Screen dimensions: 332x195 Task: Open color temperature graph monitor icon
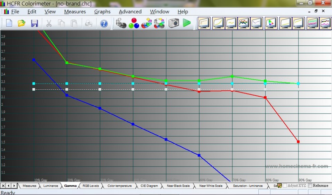pyautogui.click(x=256, y=23)
